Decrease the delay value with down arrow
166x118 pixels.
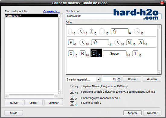pos(119,81)
